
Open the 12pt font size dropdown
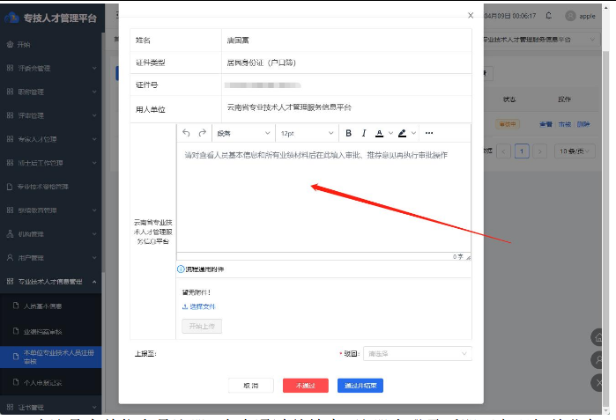[307, 133]
